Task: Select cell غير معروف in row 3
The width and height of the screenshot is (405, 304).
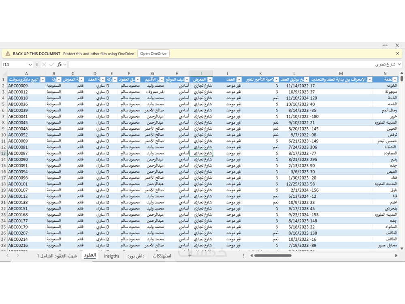Action: pos(153,92)
